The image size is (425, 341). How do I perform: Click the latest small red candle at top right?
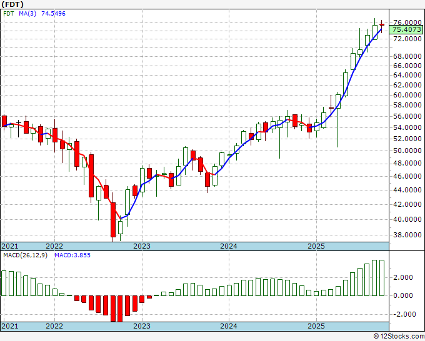click(382, 24)
